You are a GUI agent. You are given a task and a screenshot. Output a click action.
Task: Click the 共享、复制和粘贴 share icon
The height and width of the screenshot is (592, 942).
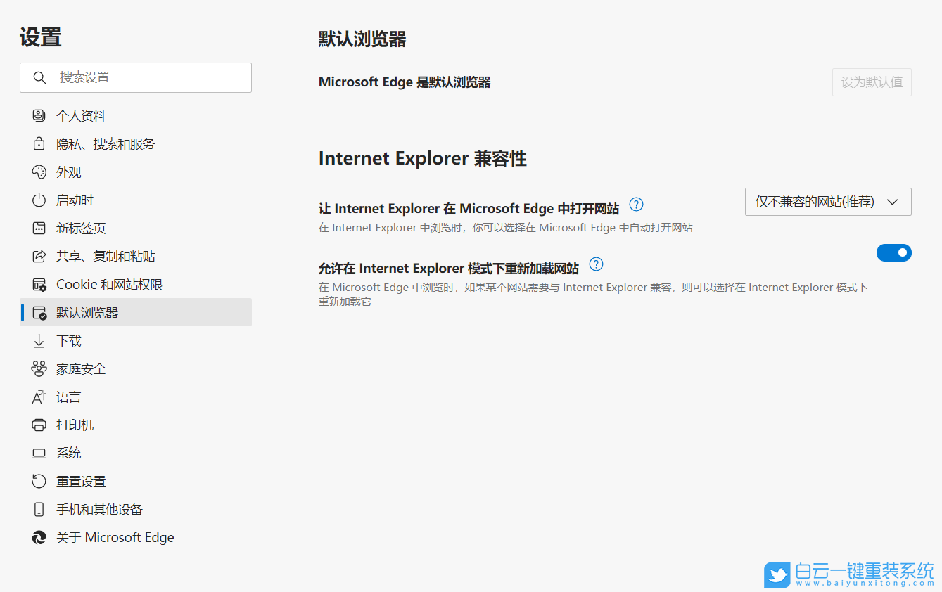coord(39,256)
